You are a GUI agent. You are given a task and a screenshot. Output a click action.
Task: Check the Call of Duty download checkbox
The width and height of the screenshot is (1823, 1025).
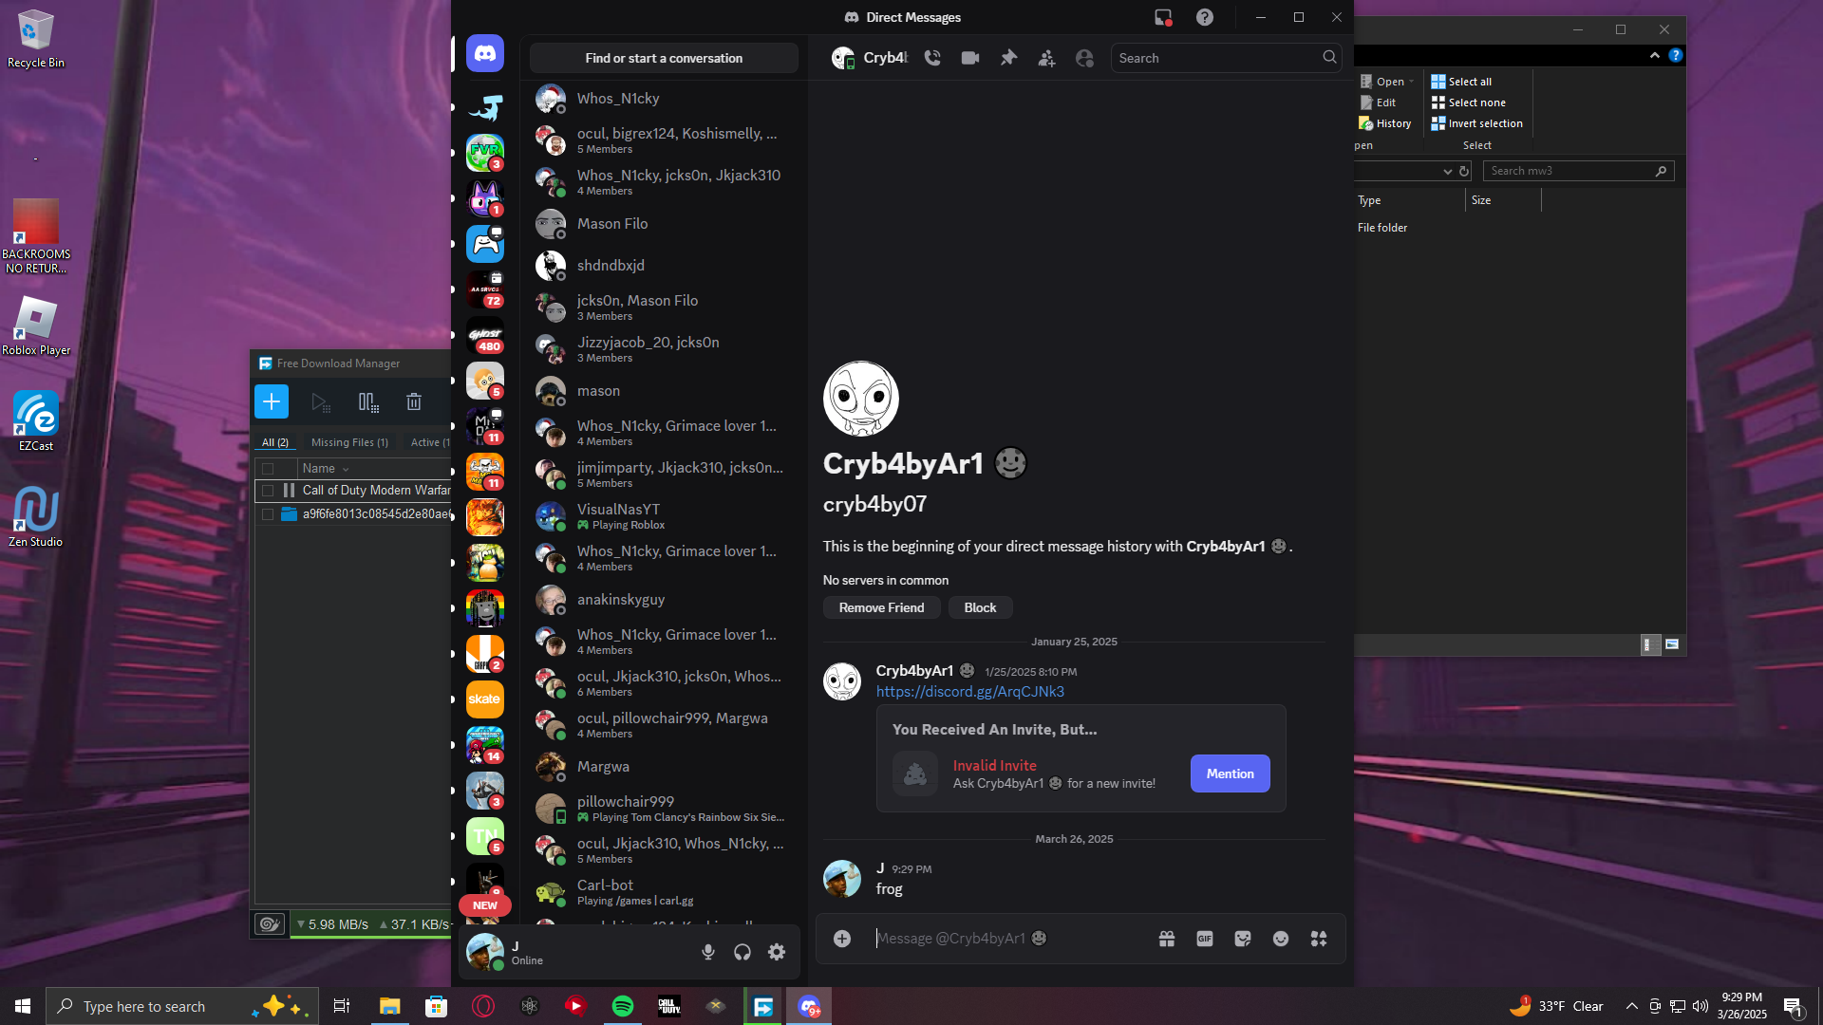point(268,491)
